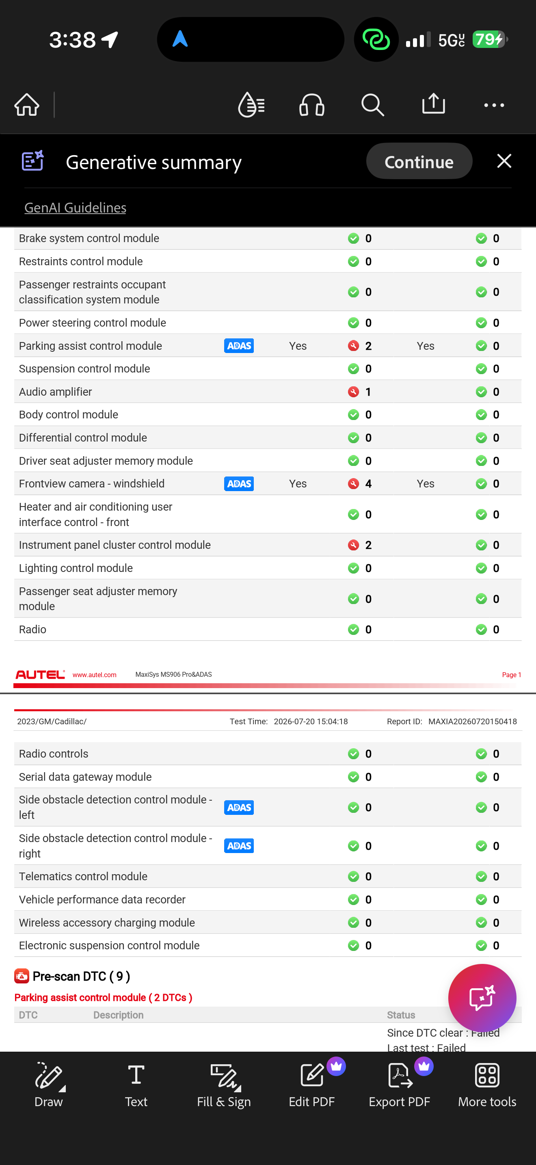Dismiss the Generative summary banner

[x=504, y=161]
